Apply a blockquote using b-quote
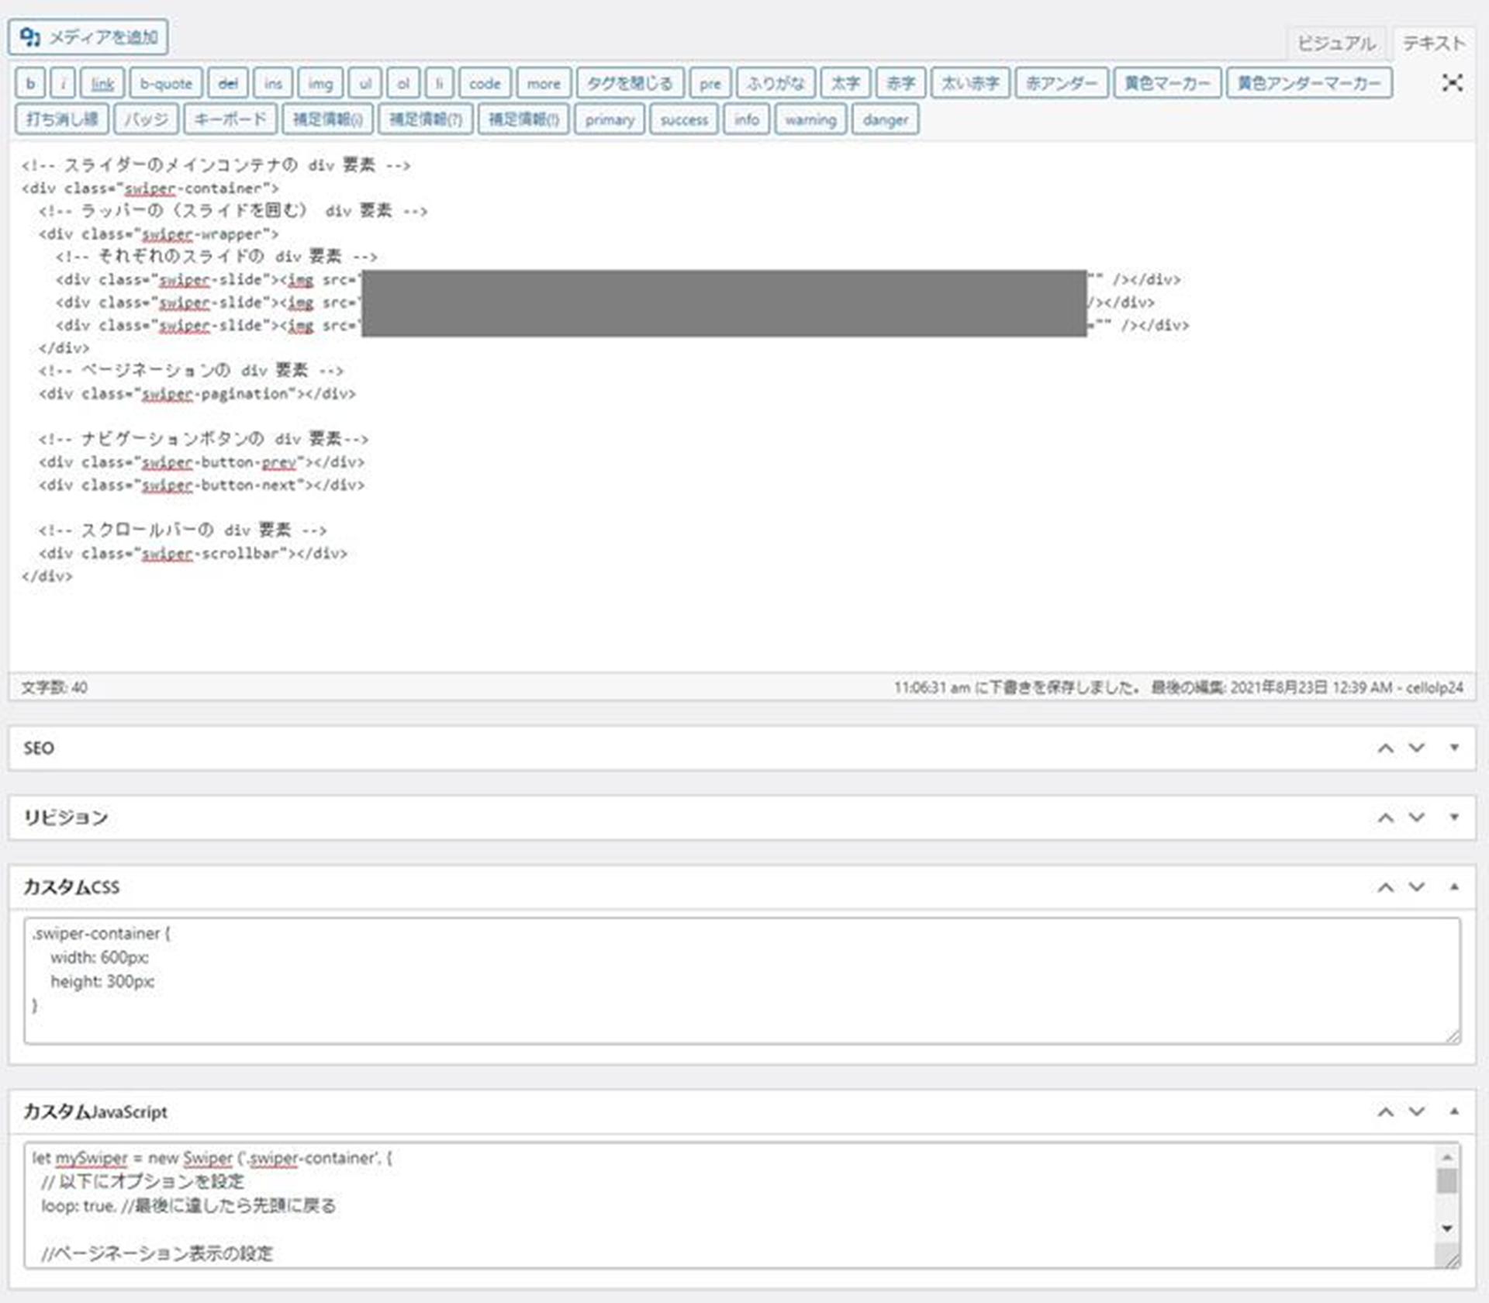Viewport: 1489px width, 1303px height. coord(165,84)
